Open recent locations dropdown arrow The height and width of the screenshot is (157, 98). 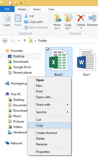tap(19, 41)
